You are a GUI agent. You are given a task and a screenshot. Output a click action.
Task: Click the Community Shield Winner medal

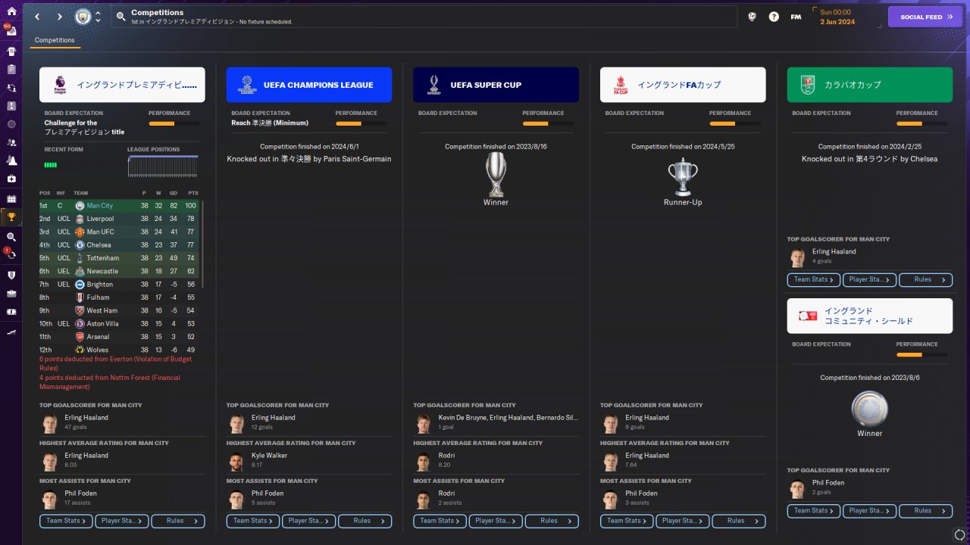click(x=870, y=409)
